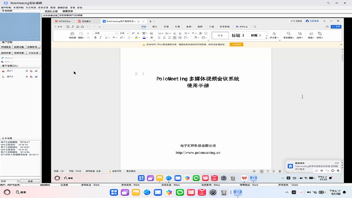Image resolution: width=352 pixels, height=198 pixels.
Task: Click the WPS AI icon in ribbon
Action: [242, 27]
